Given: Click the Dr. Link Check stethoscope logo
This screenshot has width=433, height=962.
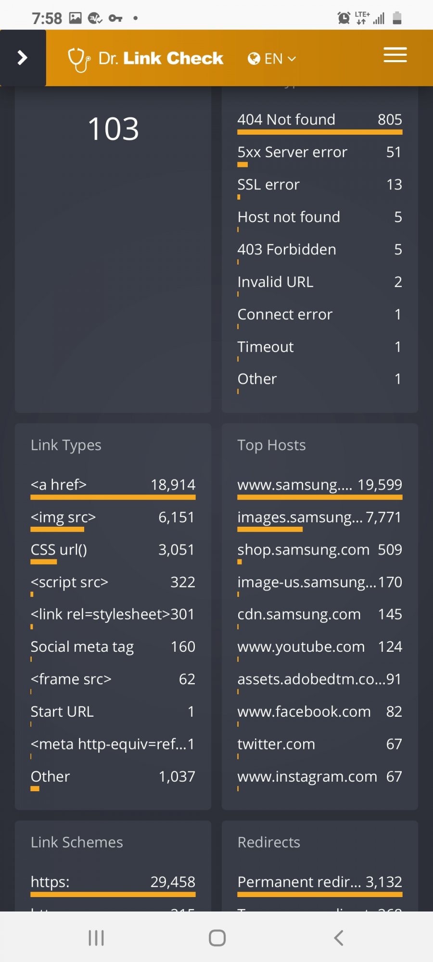Looking at the screenshot, I should tap(78, 59).
